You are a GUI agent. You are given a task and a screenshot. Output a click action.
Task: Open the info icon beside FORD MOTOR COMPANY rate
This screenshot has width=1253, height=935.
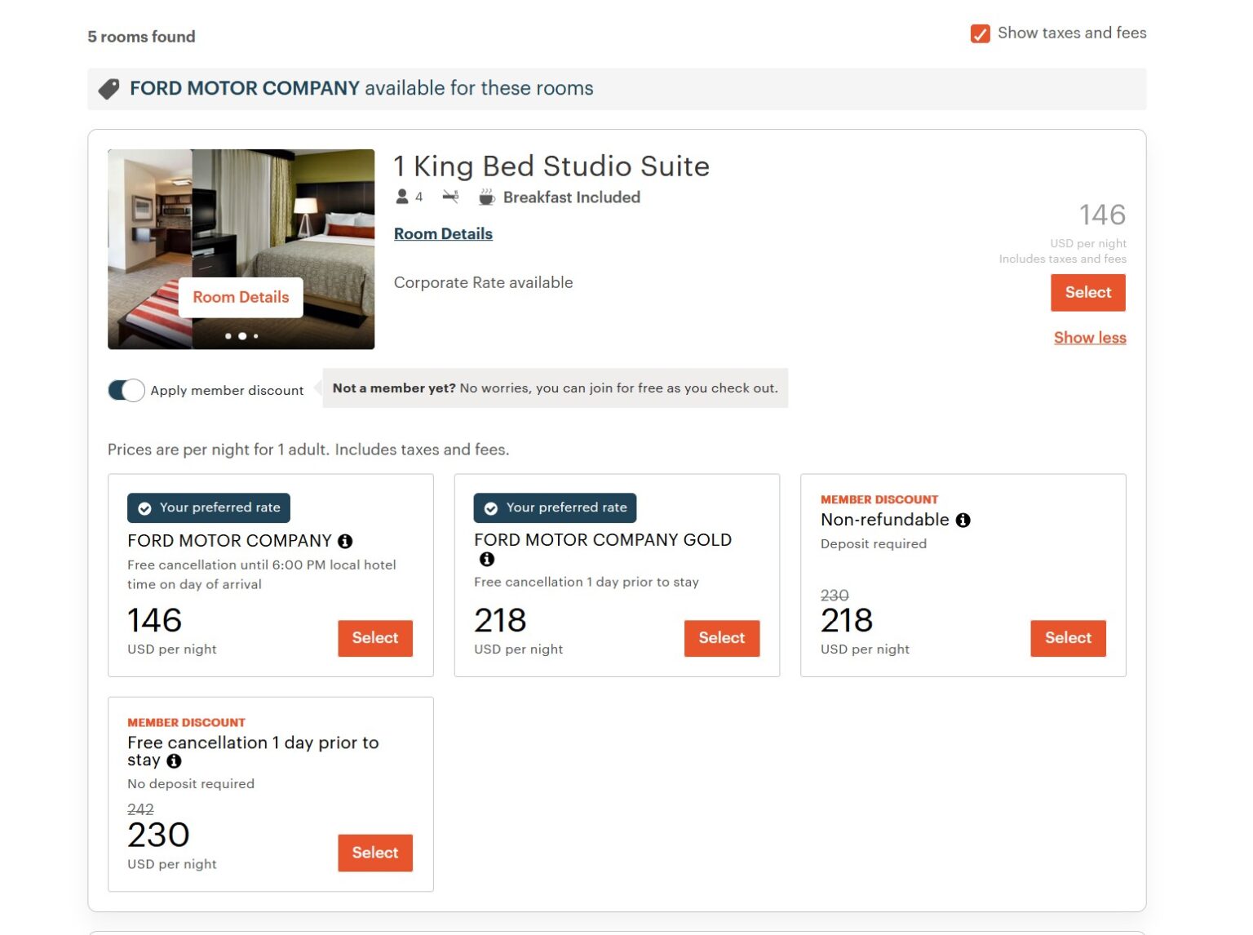[347, 540]
